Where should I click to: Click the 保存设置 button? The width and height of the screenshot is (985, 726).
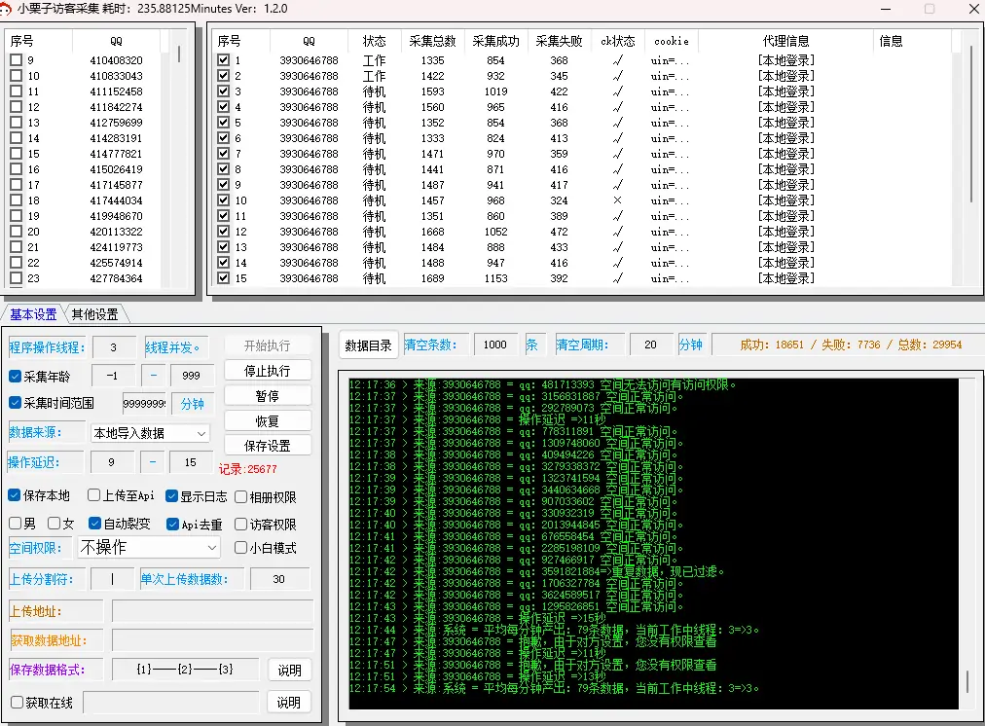[x=267, y=446]
